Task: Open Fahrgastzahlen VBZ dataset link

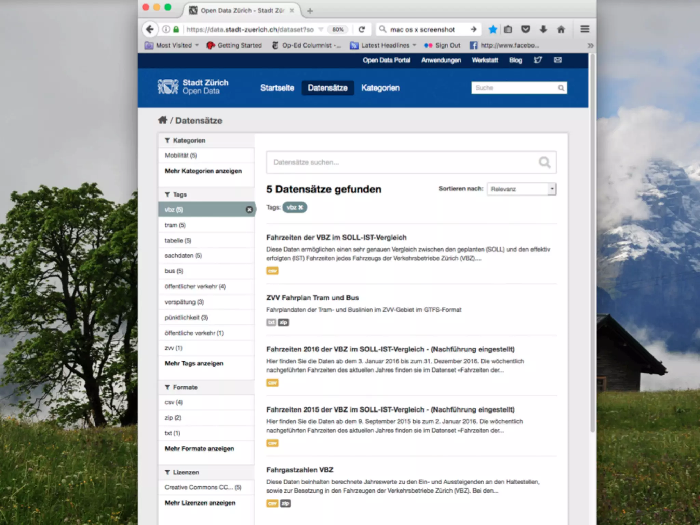Action: tap(300, 470)
